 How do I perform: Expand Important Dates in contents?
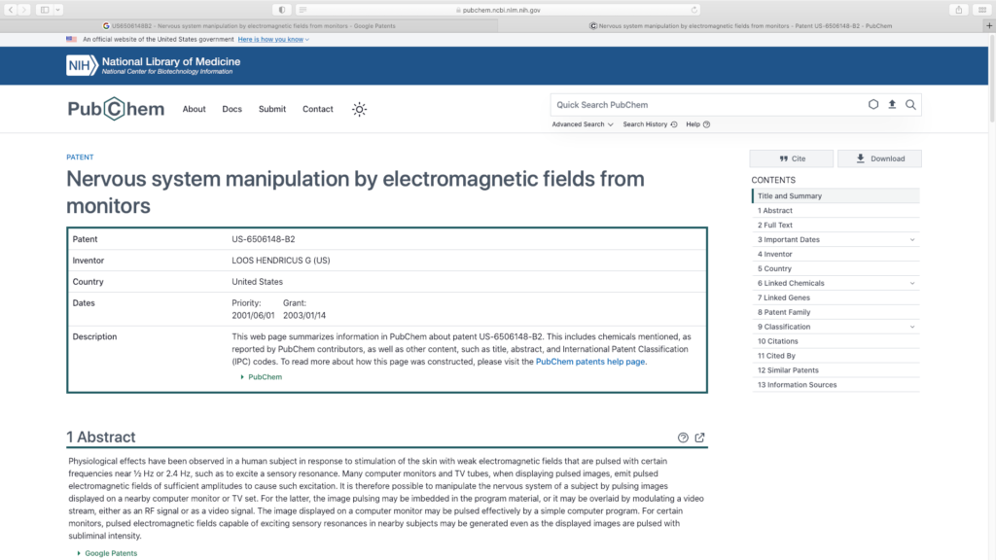(x=911, y=239)
